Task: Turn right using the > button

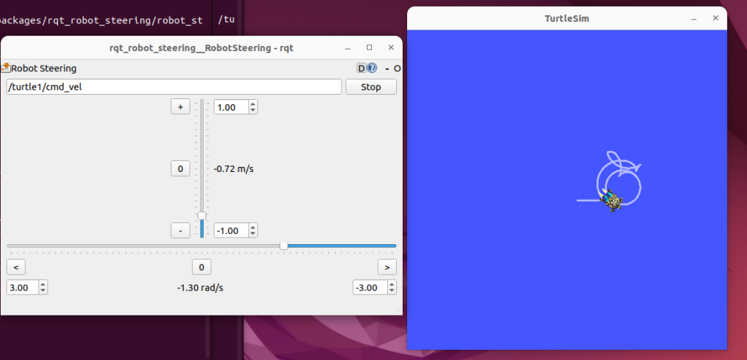Action: tap(387, 265)
